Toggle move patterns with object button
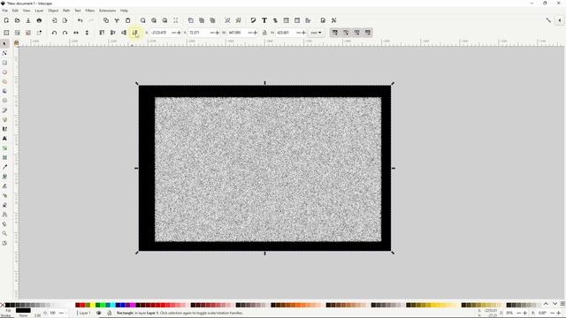566x318 pixels. pyautogui.click(x=368, y=33)
